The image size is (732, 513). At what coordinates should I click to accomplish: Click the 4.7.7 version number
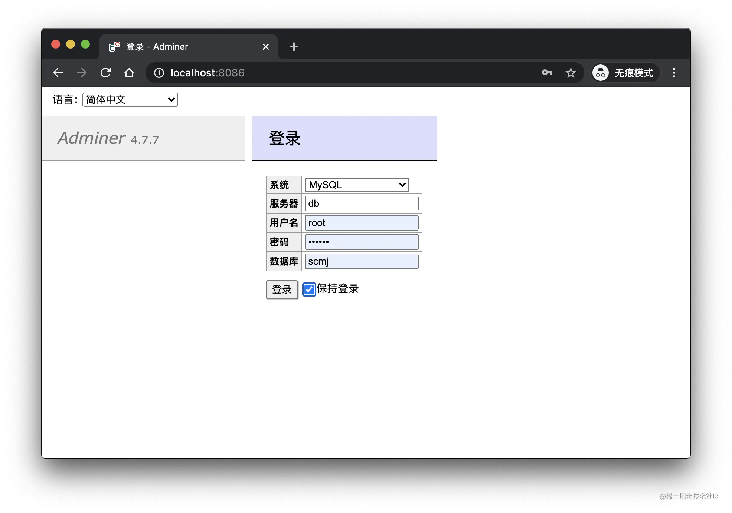pos(145,140)
